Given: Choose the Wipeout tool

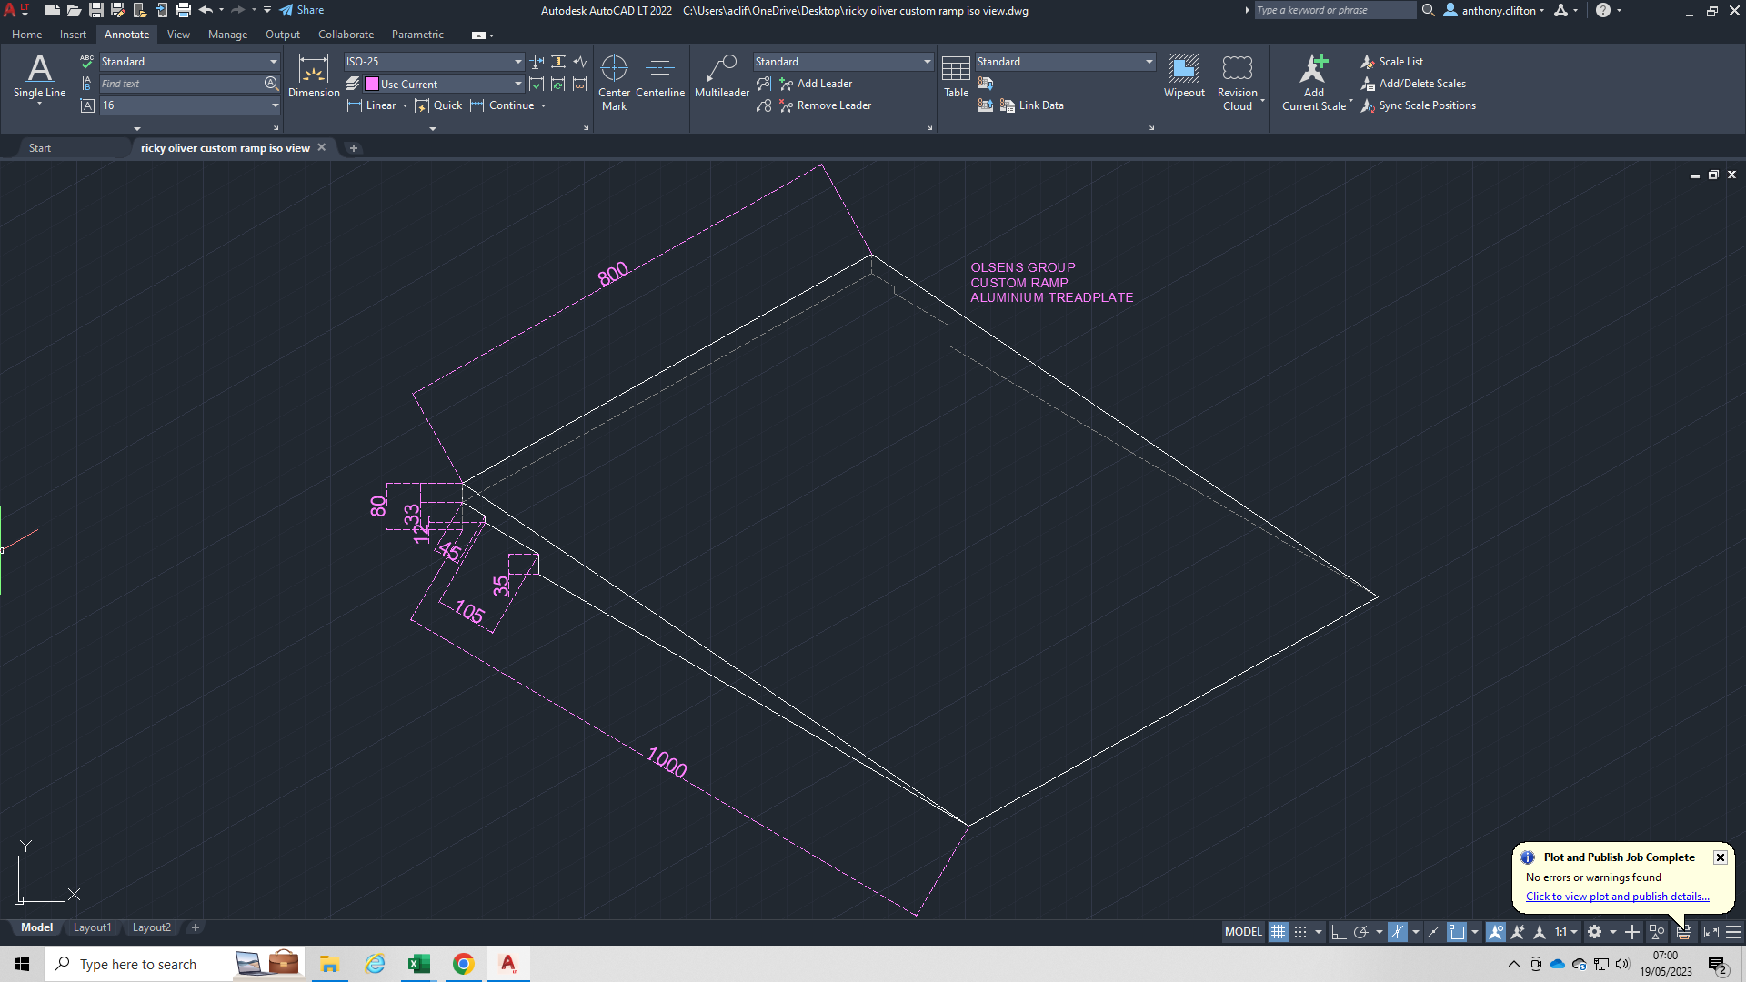Looking at the screenshot, I should coord(1183,76).
